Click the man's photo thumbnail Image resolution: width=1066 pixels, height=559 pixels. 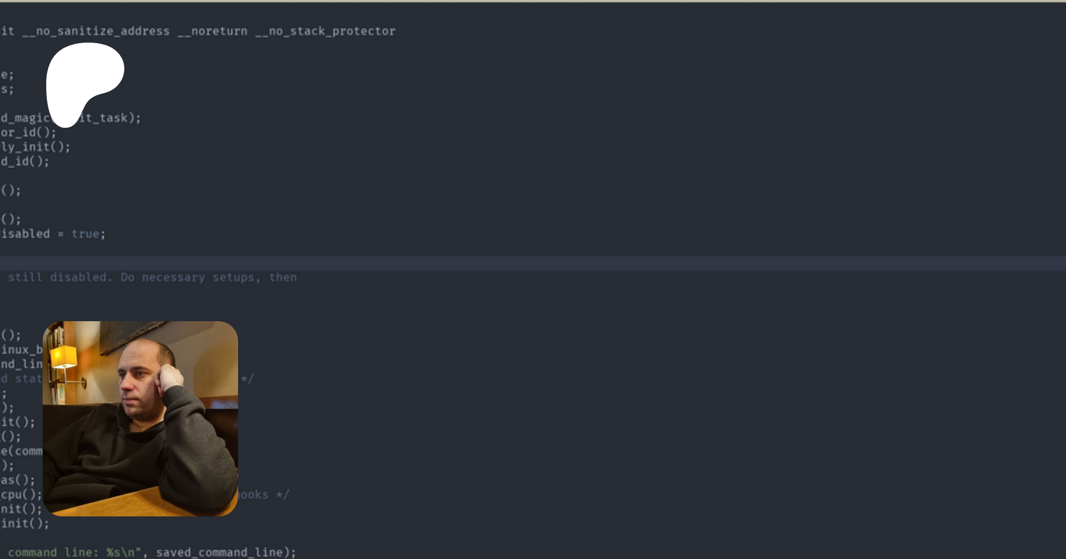coord(140,418)
